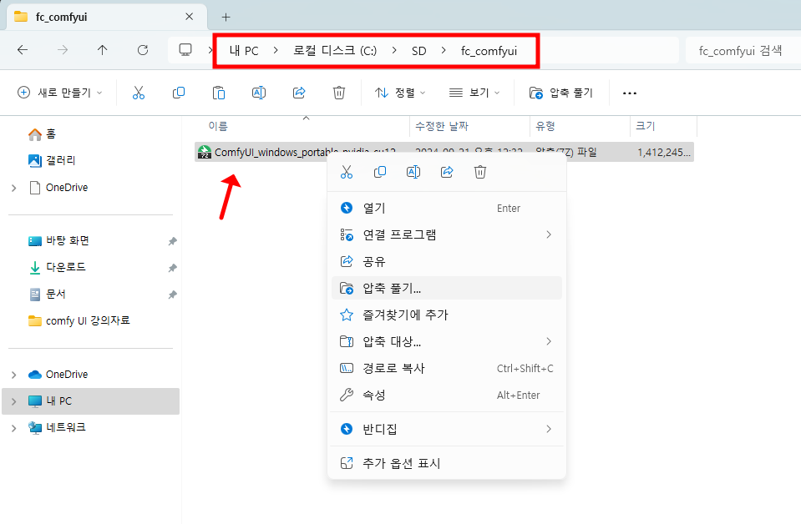
Task: Click Share icon in context menu
Action: [447, 172]
